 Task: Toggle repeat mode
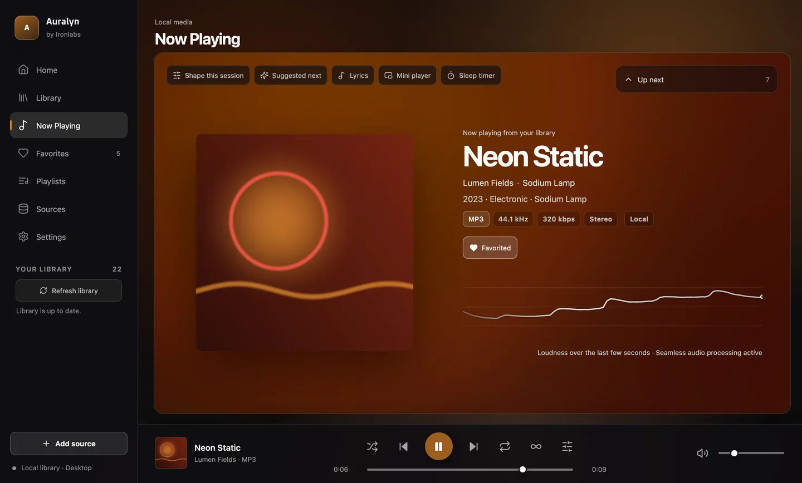(x=505, y=446)
